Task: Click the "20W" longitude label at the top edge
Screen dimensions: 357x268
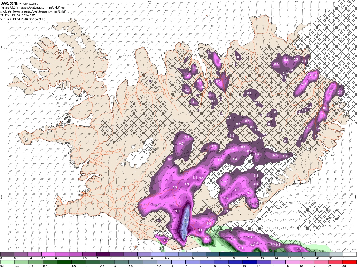Action: (148, 1)
